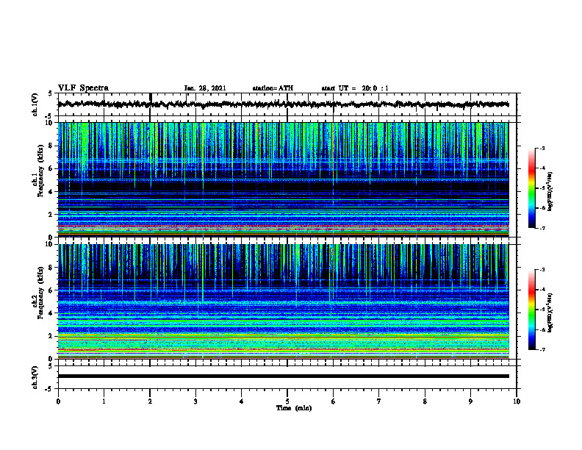Click the ch.2 colorbar's log(PSD) unit label

click(550, 313)
